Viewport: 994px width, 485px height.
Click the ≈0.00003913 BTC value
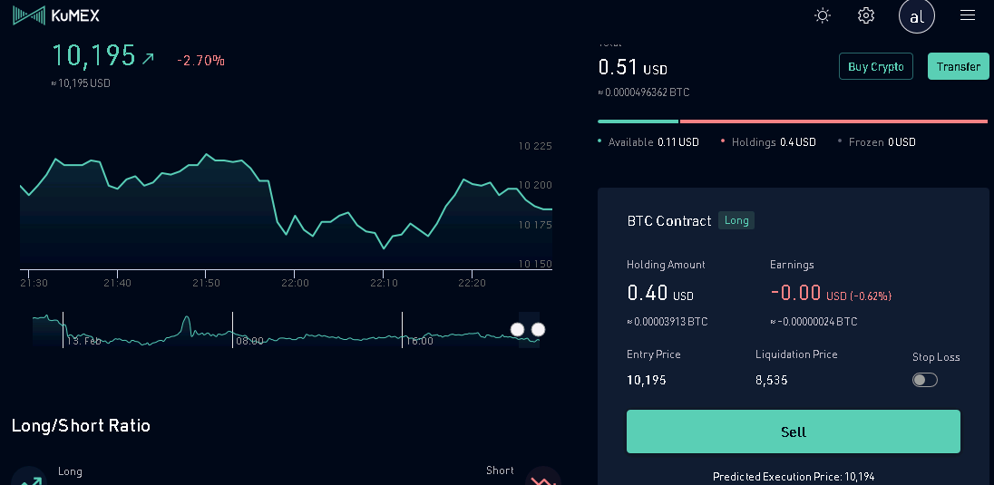click(667, 322)
